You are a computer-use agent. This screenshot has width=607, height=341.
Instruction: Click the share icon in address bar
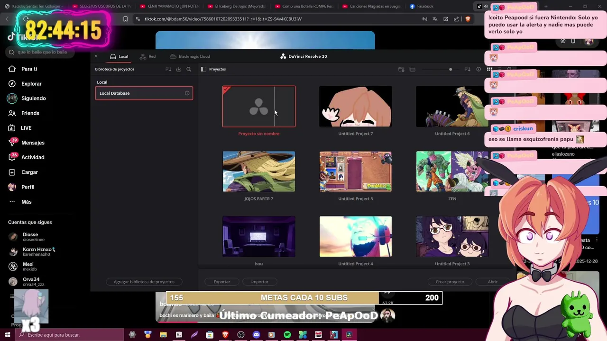tap(456, 19)
